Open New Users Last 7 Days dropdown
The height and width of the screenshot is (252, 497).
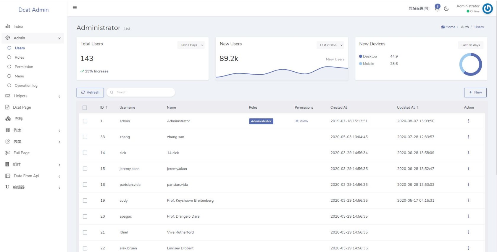pos(331,45)
